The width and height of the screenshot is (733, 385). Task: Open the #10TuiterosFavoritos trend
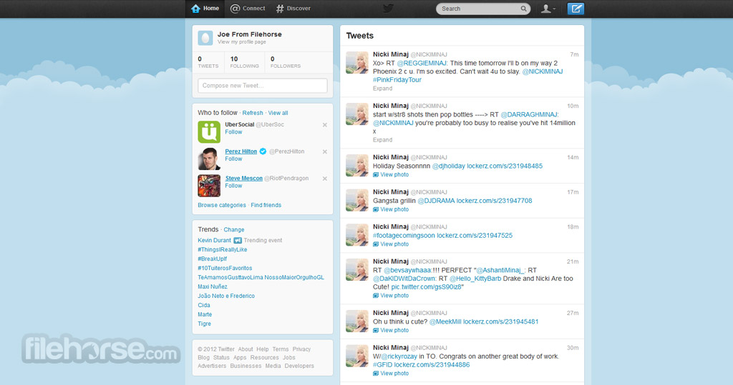coord(225,269)
